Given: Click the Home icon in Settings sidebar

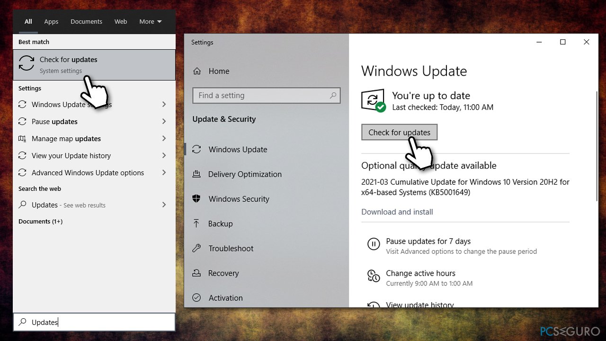Looking at the screenshot, I should pyautogui.click(x=197, y=71).
